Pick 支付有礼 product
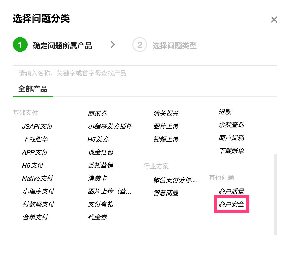This screenshot has height=257, width=288. [101, 205]
